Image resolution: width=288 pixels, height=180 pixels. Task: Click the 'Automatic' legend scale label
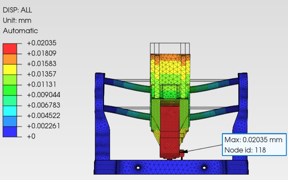[x=20, y=31]
